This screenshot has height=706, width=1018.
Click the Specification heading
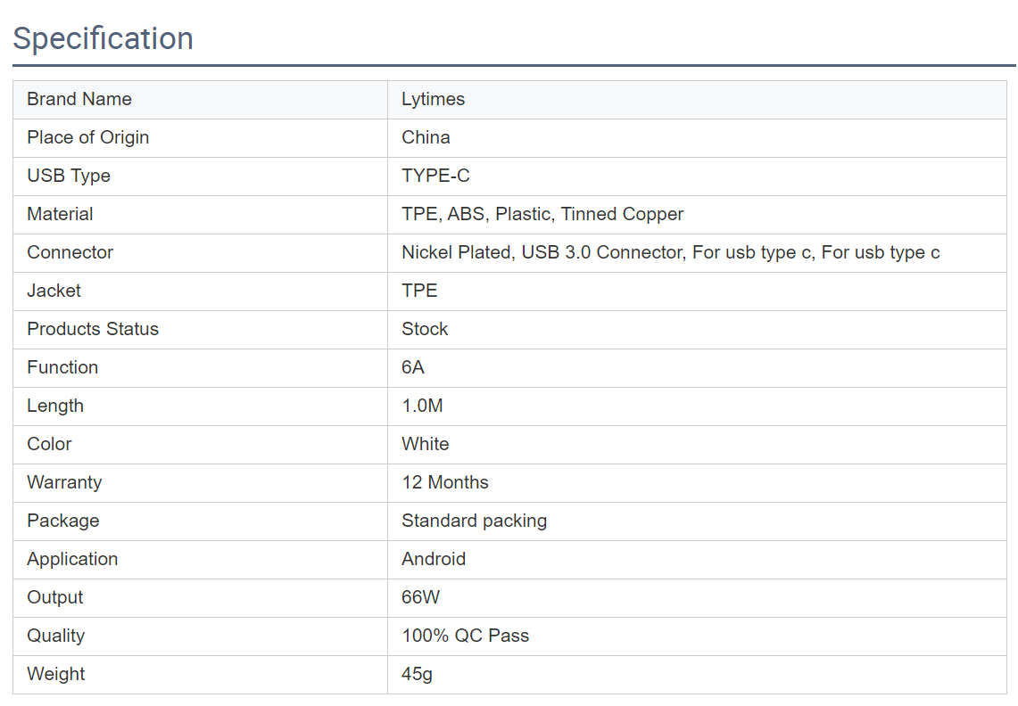(x=103, y=39)
